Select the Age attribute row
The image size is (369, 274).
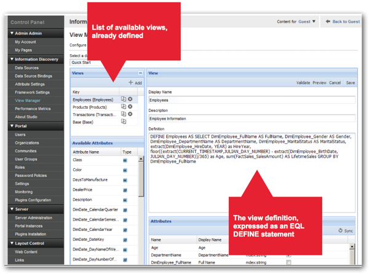coord(250,248)
